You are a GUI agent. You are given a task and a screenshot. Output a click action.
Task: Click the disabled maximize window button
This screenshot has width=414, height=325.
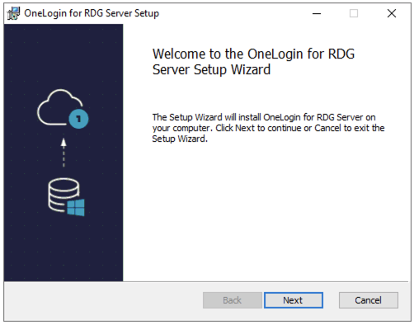(354, 13)
